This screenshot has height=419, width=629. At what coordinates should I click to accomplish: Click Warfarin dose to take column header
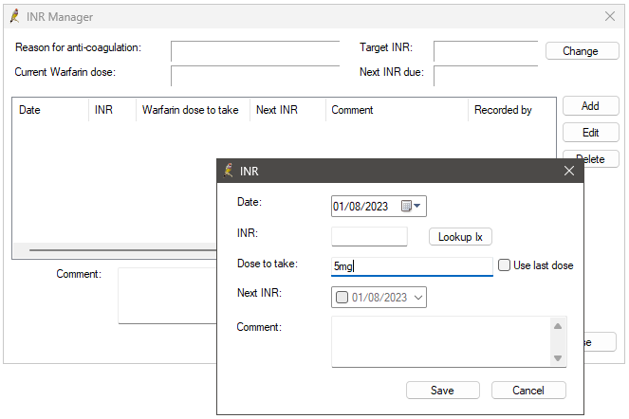[x=193, y=109]
